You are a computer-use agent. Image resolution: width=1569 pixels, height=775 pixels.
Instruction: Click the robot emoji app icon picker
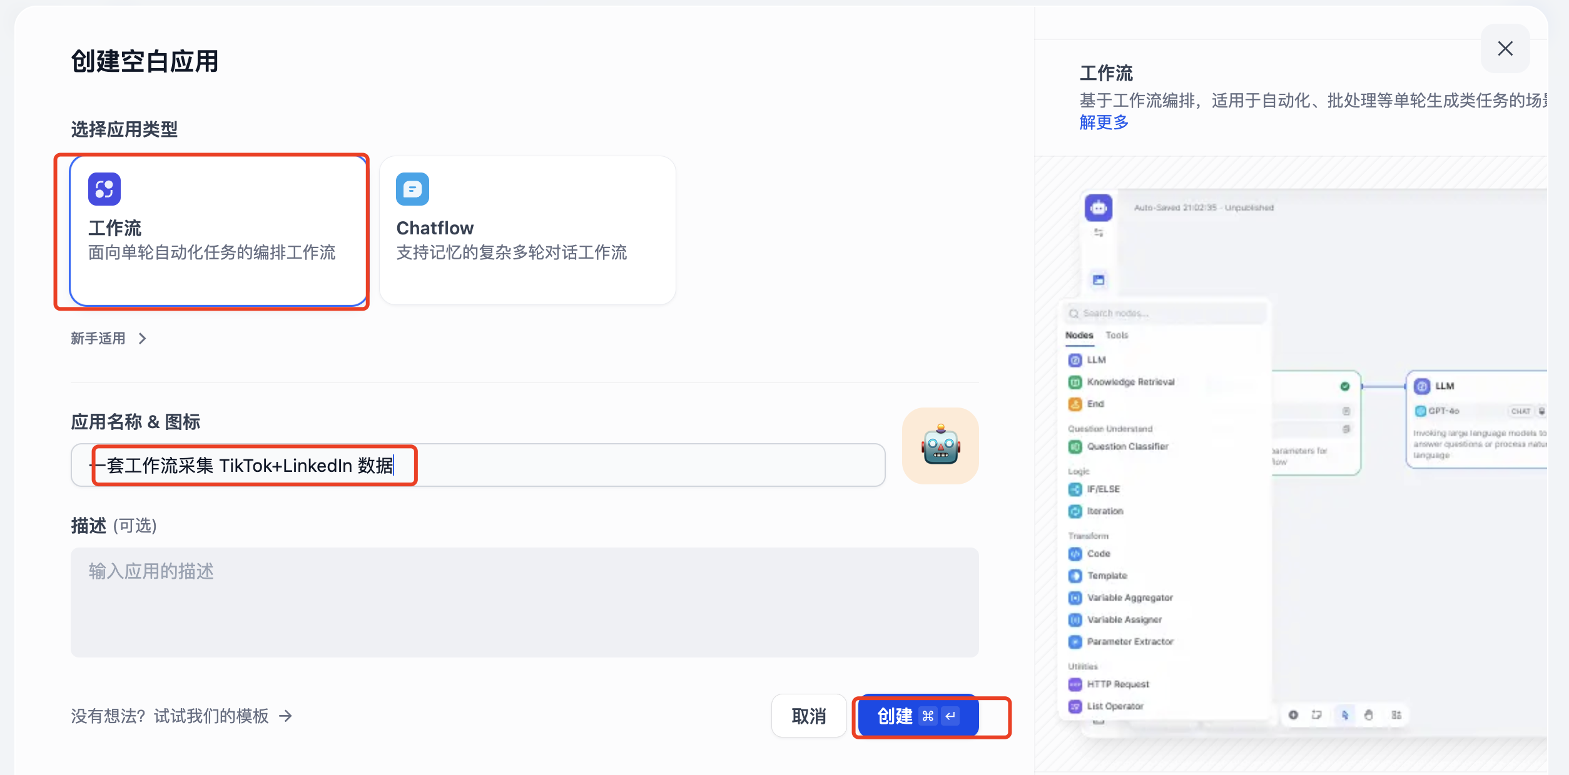point(940,446)
